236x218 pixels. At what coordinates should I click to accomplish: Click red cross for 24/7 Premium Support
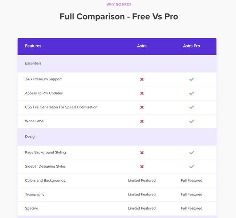point(142,79)
